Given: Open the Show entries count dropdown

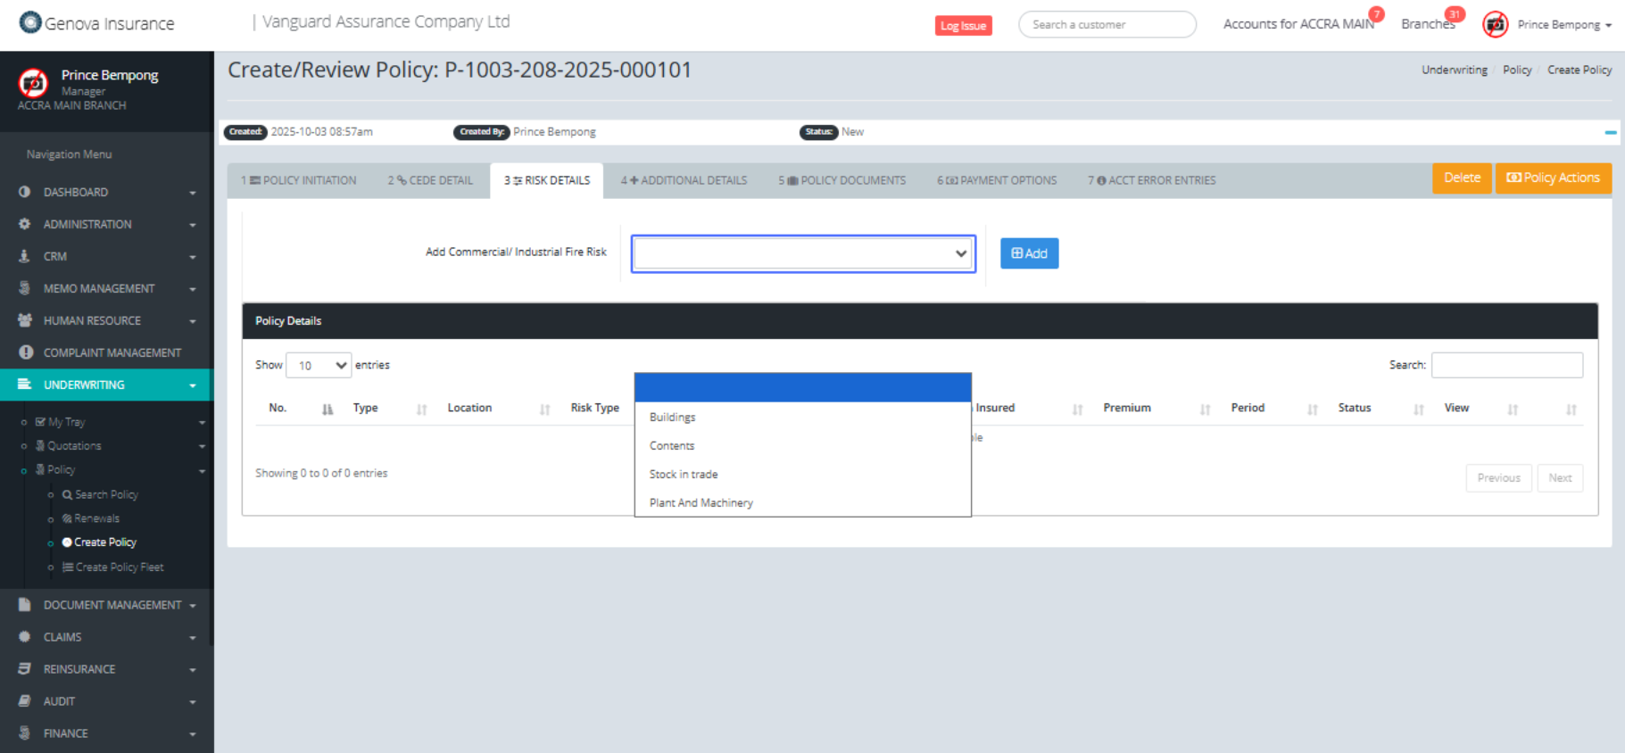Looking at the screenshot, I should coord(319,365).
